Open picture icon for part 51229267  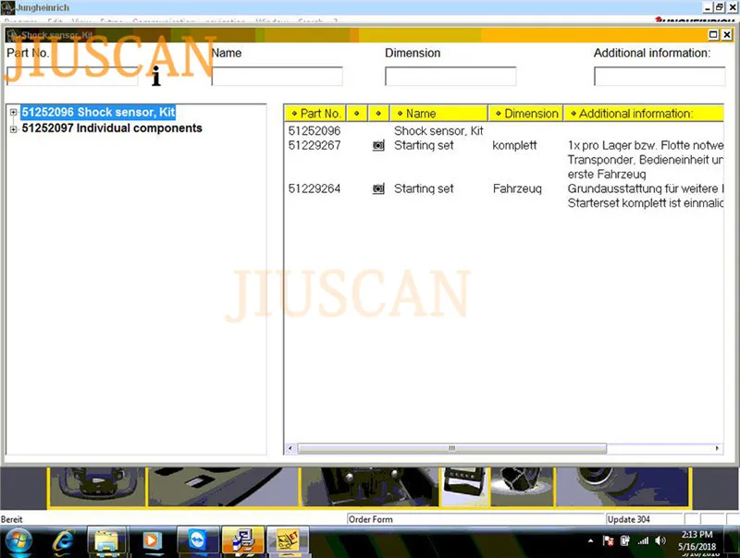378,146
